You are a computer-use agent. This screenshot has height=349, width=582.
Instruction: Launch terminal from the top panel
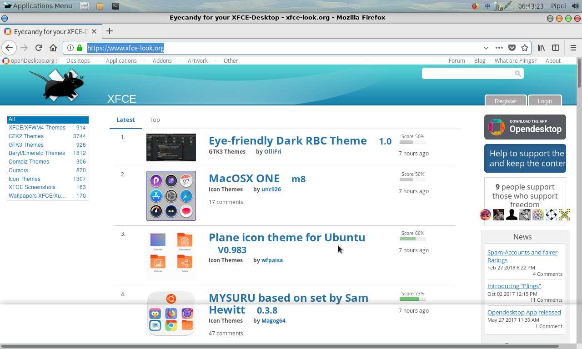click(115, 6)
